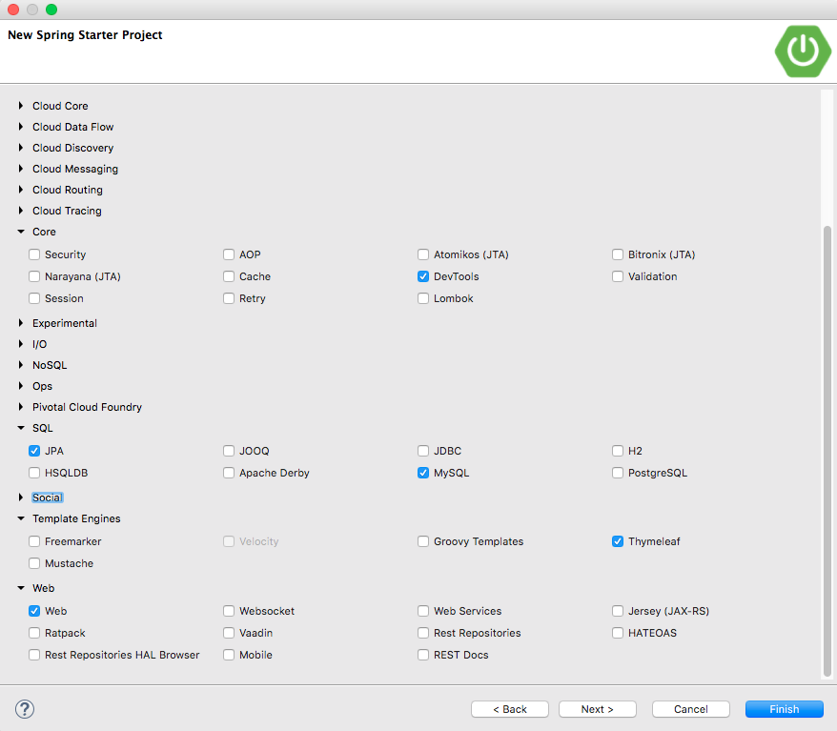Expand the Ops section
The image size is (837, 731).
click(x=21, y=386)
